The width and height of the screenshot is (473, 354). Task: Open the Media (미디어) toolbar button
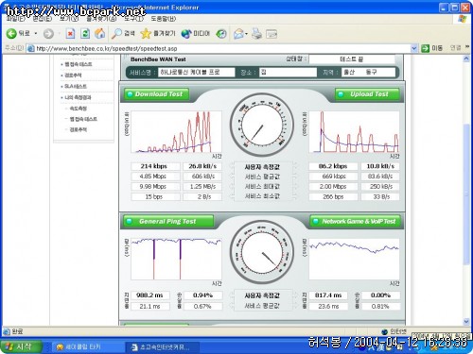point(196,34)
